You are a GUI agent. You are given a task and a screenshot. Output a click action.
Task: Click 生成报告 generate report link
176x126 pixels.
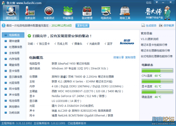[151, 26]
